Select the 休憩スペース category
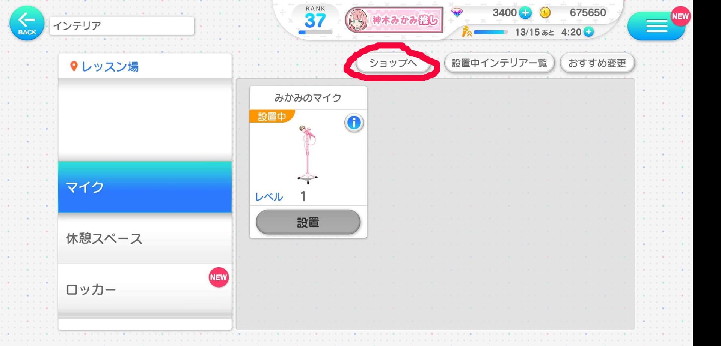This screenshot has width=721, height=346. 145,238
